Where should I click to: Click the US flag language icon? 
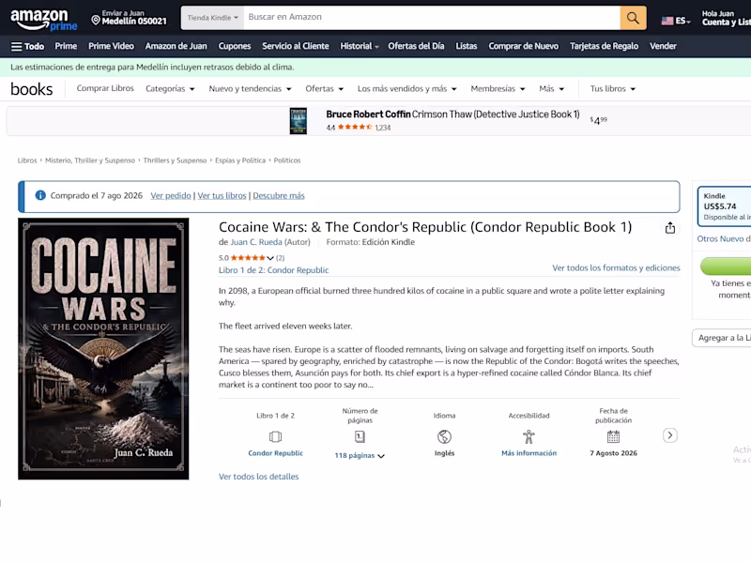tap(667, 21)
